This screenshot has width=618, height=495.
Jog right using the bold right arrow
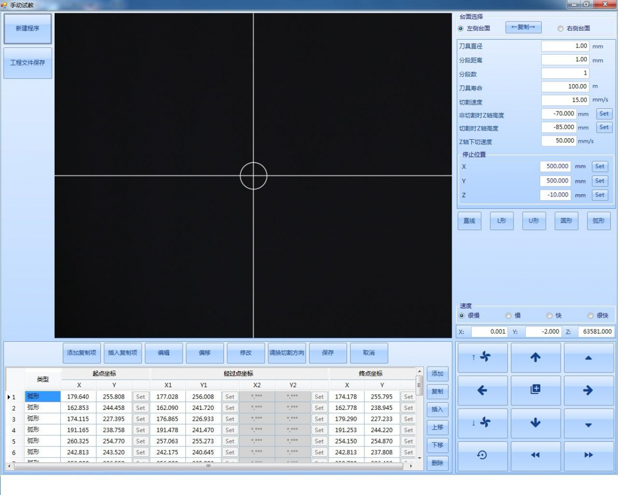pos(589,390)
